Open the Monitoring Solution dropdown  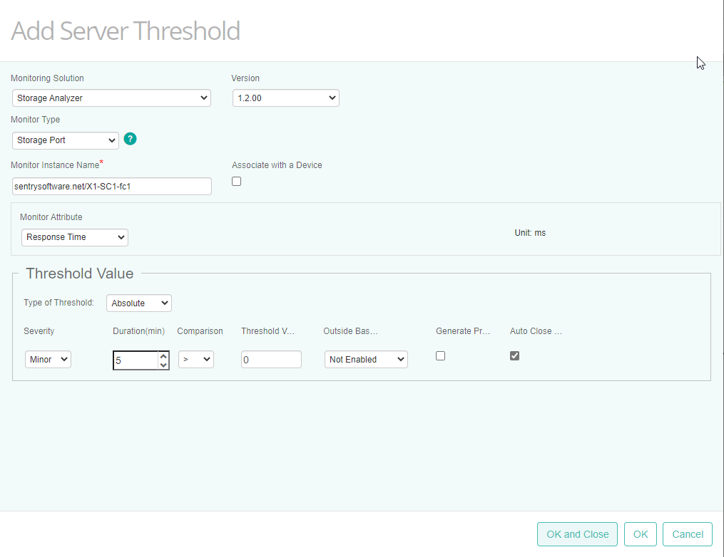(111, 98)
